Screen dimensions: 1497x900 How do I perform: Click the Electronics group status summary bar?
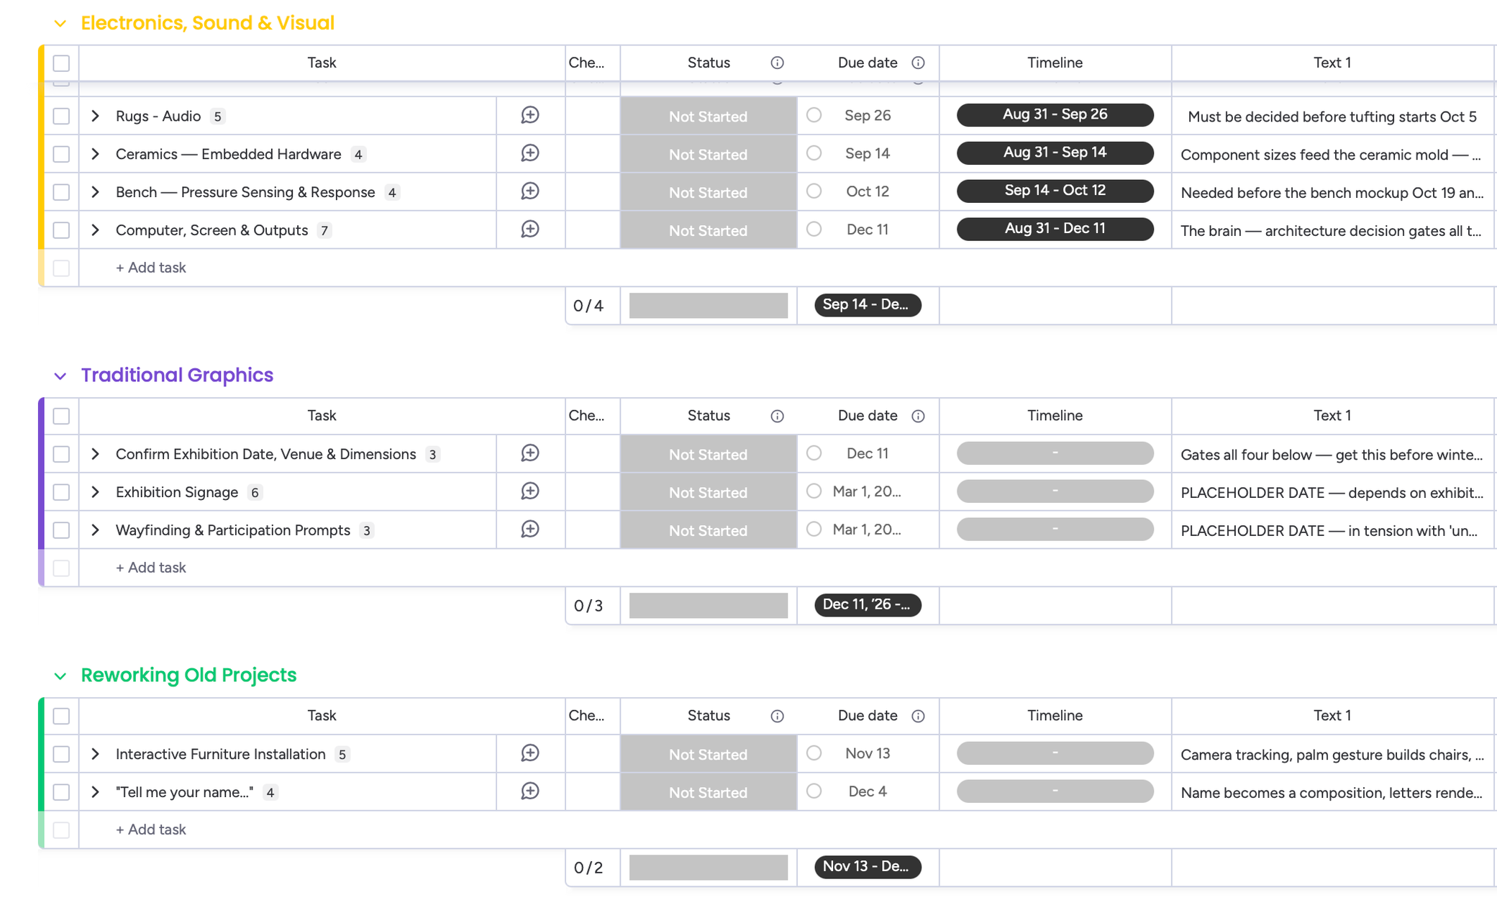click(708, 306)
